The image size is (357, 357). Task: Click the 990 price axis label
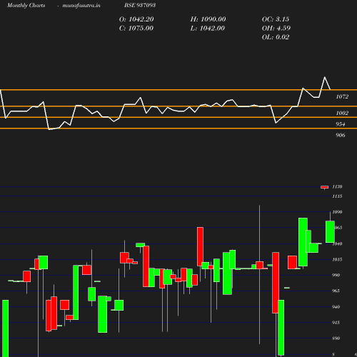(336, 275)
